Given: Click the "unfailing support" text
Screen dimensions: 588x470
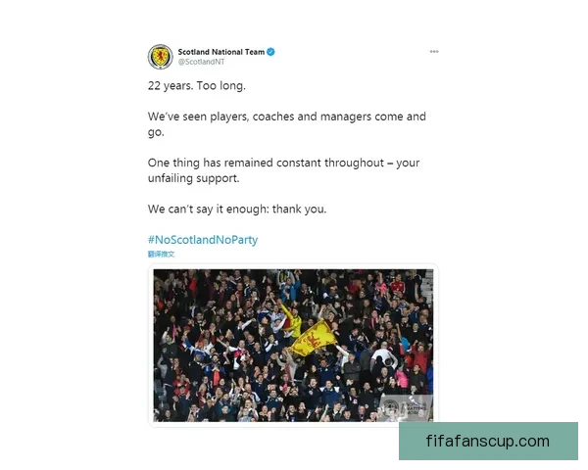Looking at the screenshot, I should tap(193, 178).
